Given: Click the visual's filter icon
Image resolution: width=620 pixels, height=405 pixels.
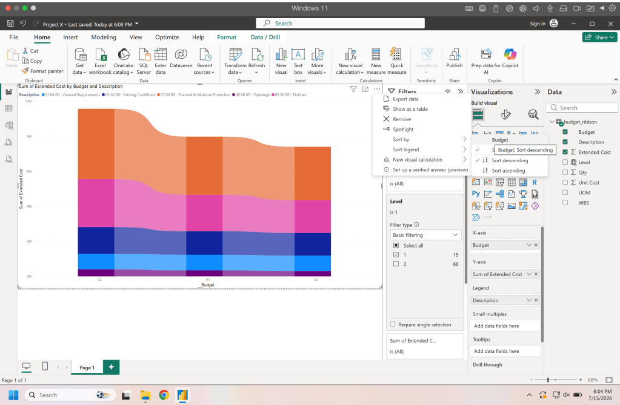Looking at the screenshot, I should [x=353, y=90].
